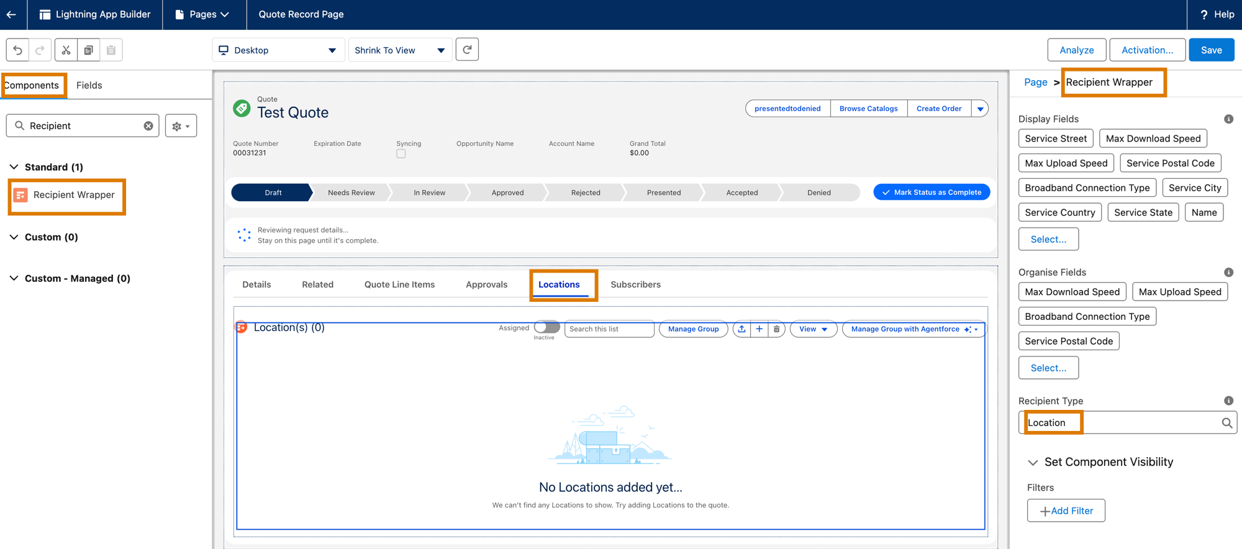Click the Manage Group button
The image size is (1242, 549).
pos(693,329)
